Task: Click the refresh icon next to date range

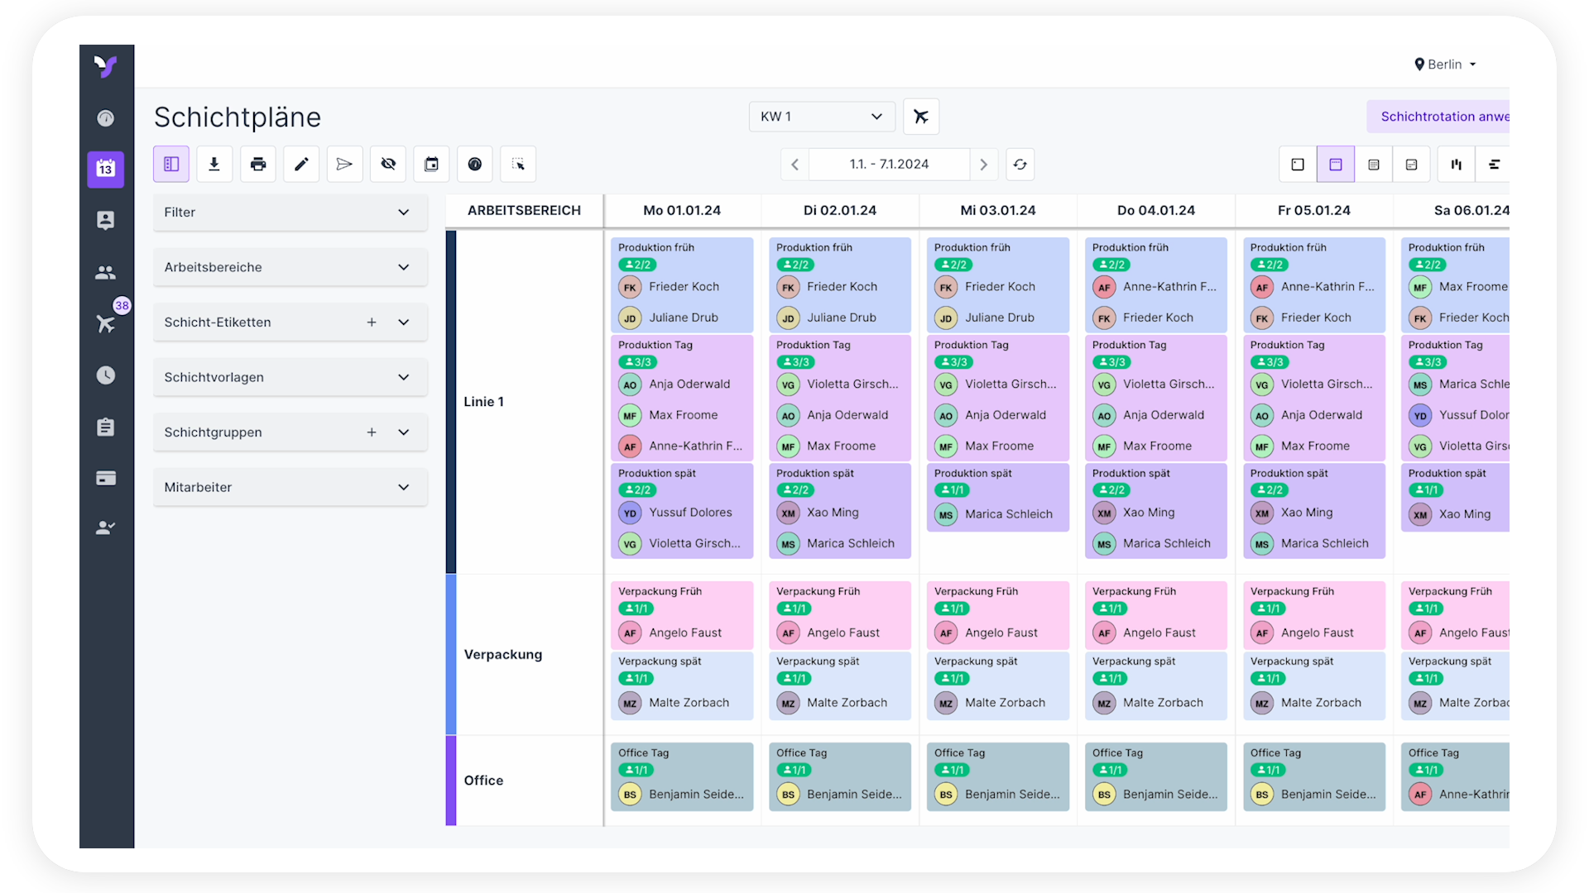Action: (x=1020, y=165)
